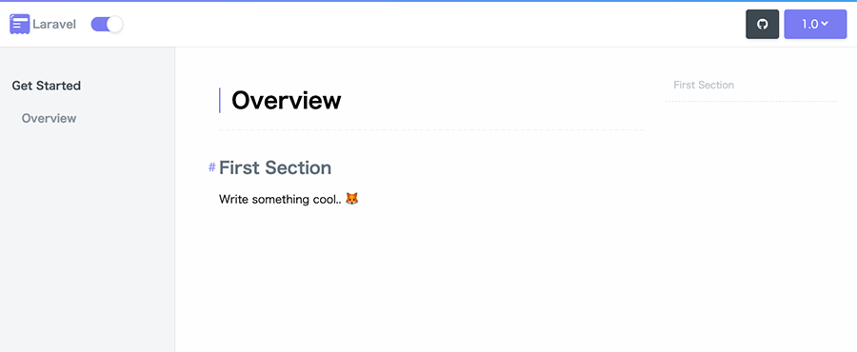Viewport: 857px width, 352px height.
Task: Click the dashed line below table of contents
Action: click(751, 102)
